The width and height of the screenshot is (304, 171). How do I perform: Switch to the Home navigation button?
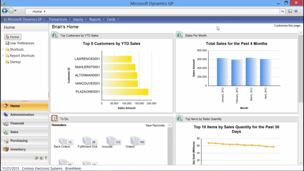(x=24, y=106)
